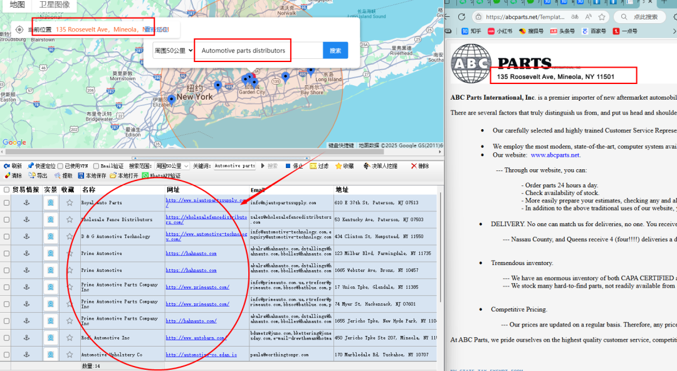Click street-view icon in Wholesale Fence Distributors row

pyautogui.click(x=51, y=219)
